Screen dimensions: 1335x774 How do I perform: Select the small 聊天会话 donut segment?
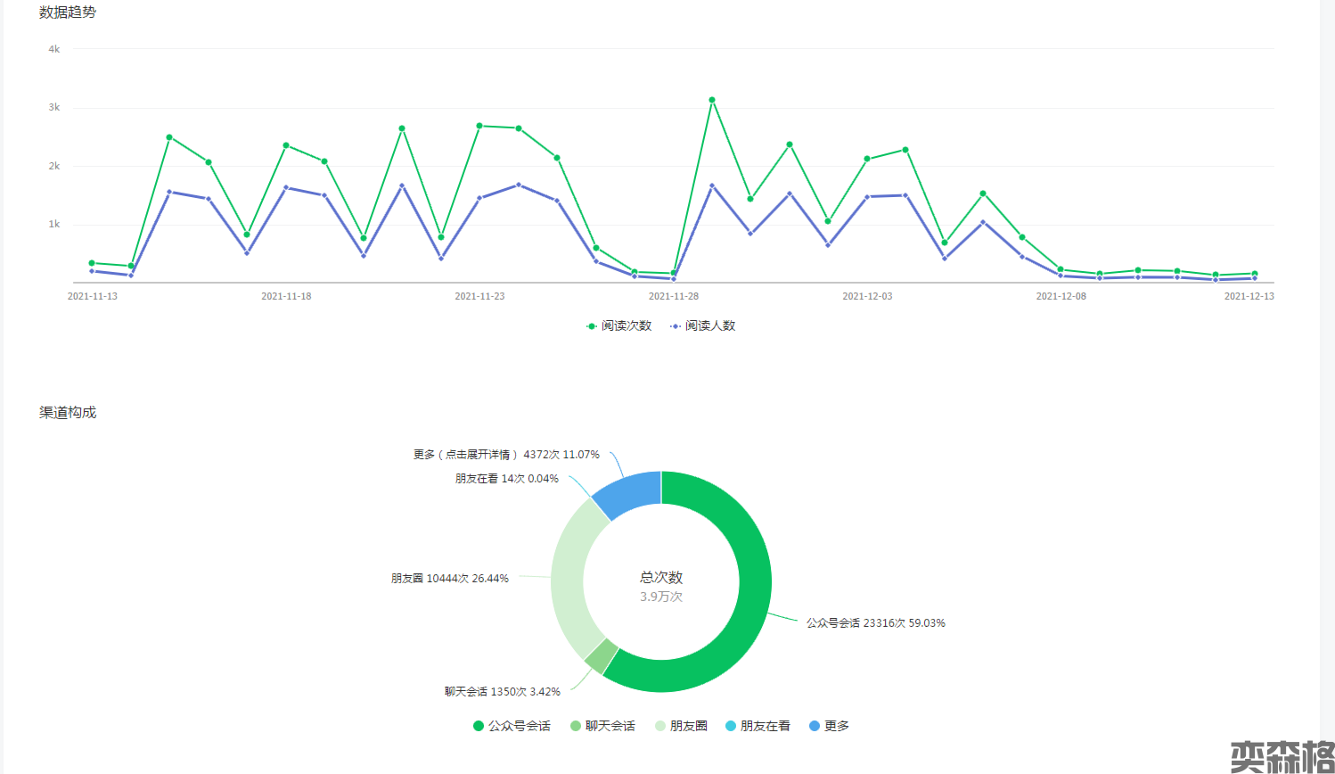[x=602, y=655]
